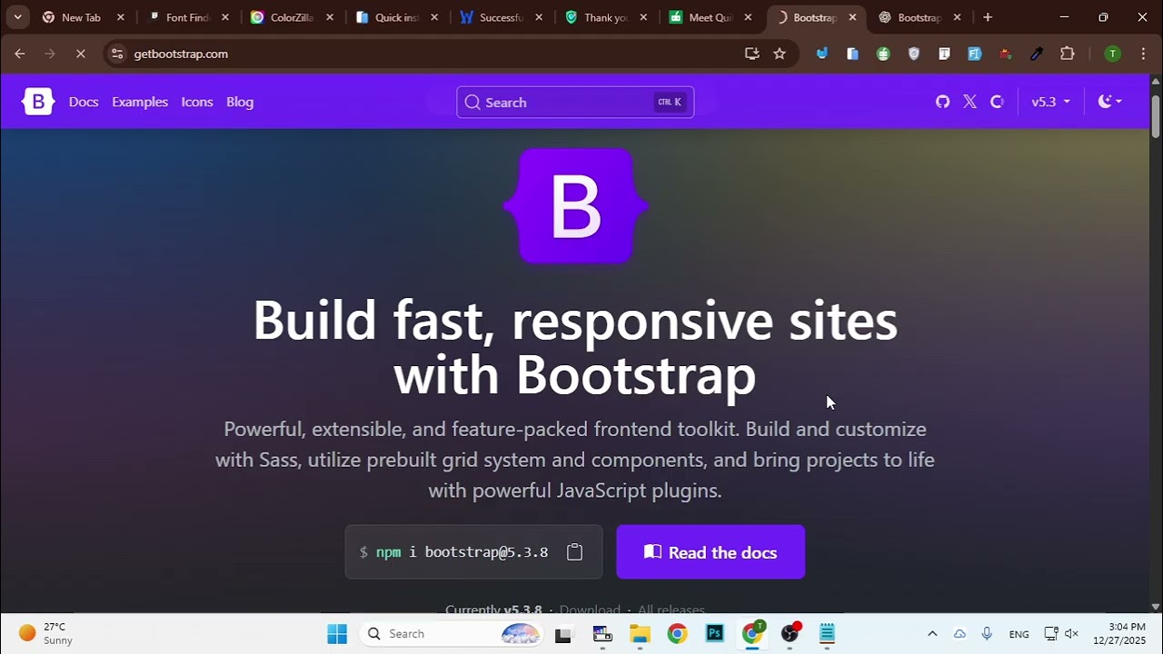
Task: Open Task View on the taskbar
Action: pyautogui.click(x=563, y=634)
